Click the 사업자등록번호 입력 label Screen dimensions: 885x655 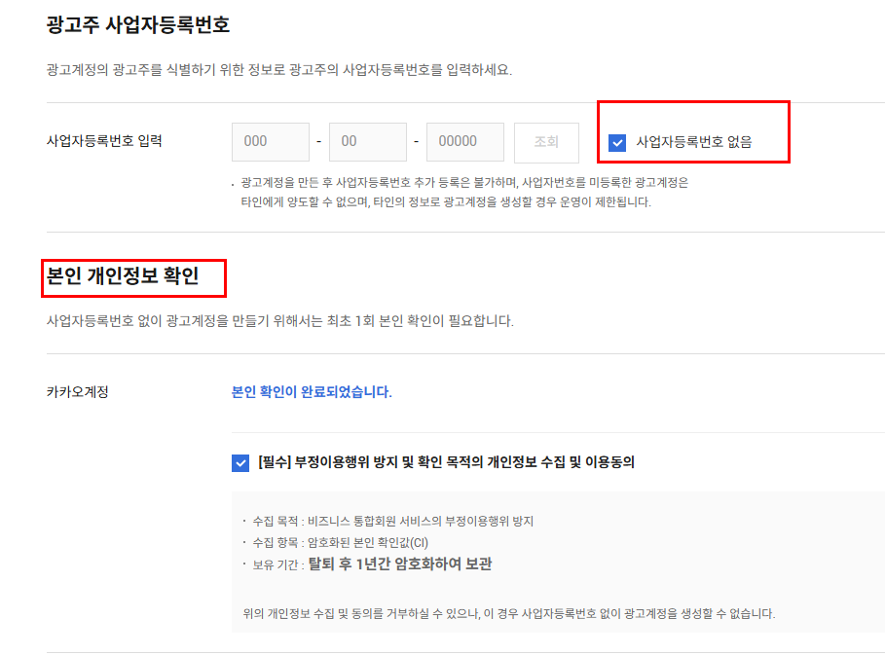click(x=104, y=141)
